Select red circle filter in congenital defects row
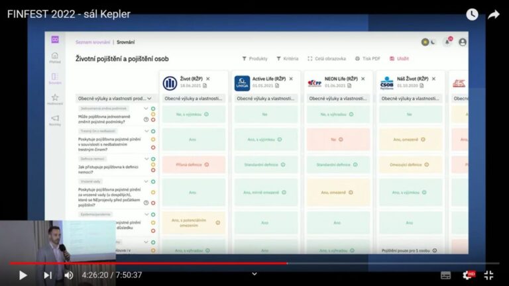This screenshot has width=509, height=286. (153, 203)
